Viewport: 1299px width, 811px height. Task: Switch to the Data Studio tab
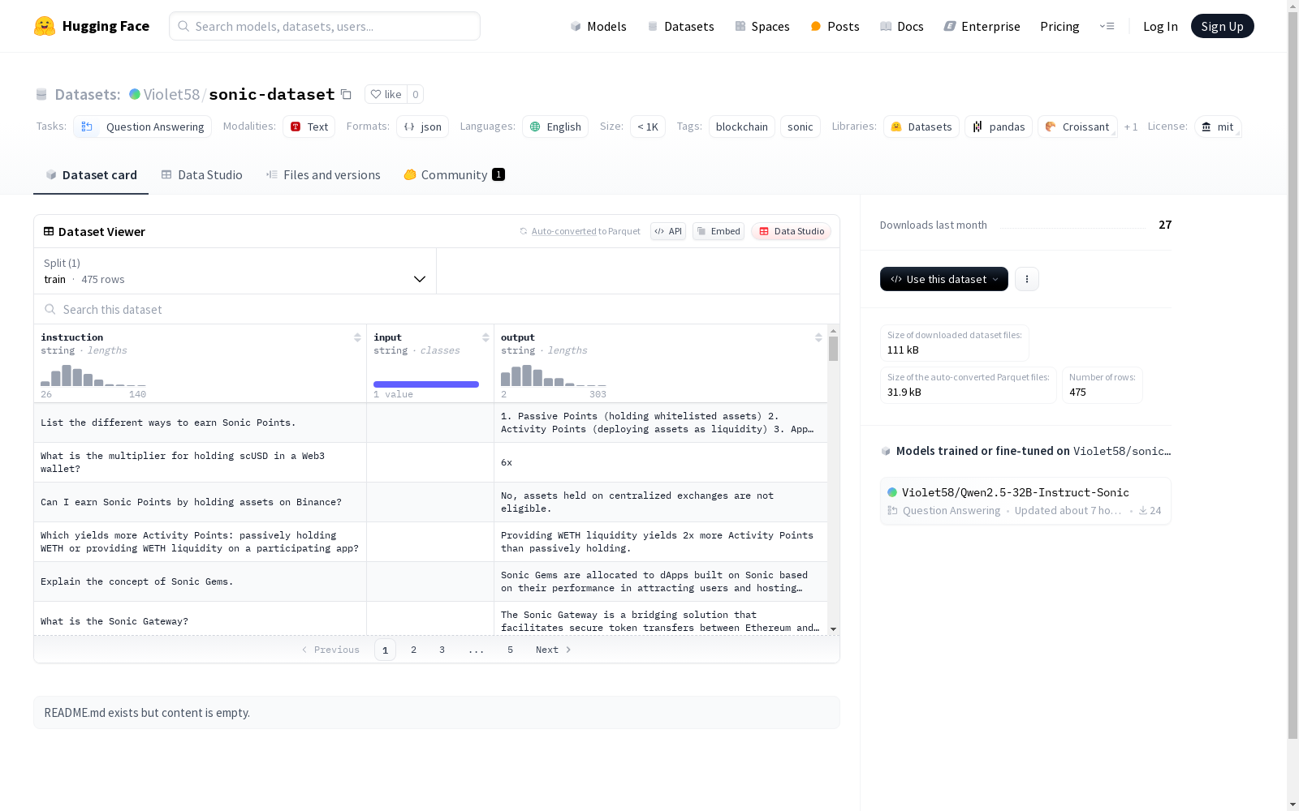(201, 175)
